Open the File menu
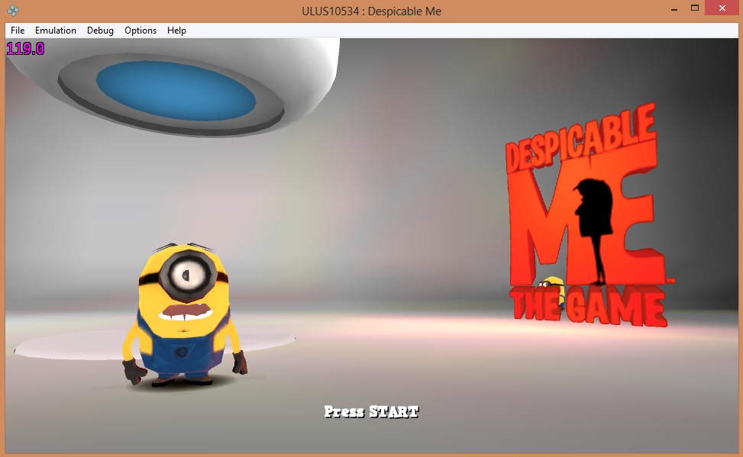743x457 pixels. pos(18,31)
